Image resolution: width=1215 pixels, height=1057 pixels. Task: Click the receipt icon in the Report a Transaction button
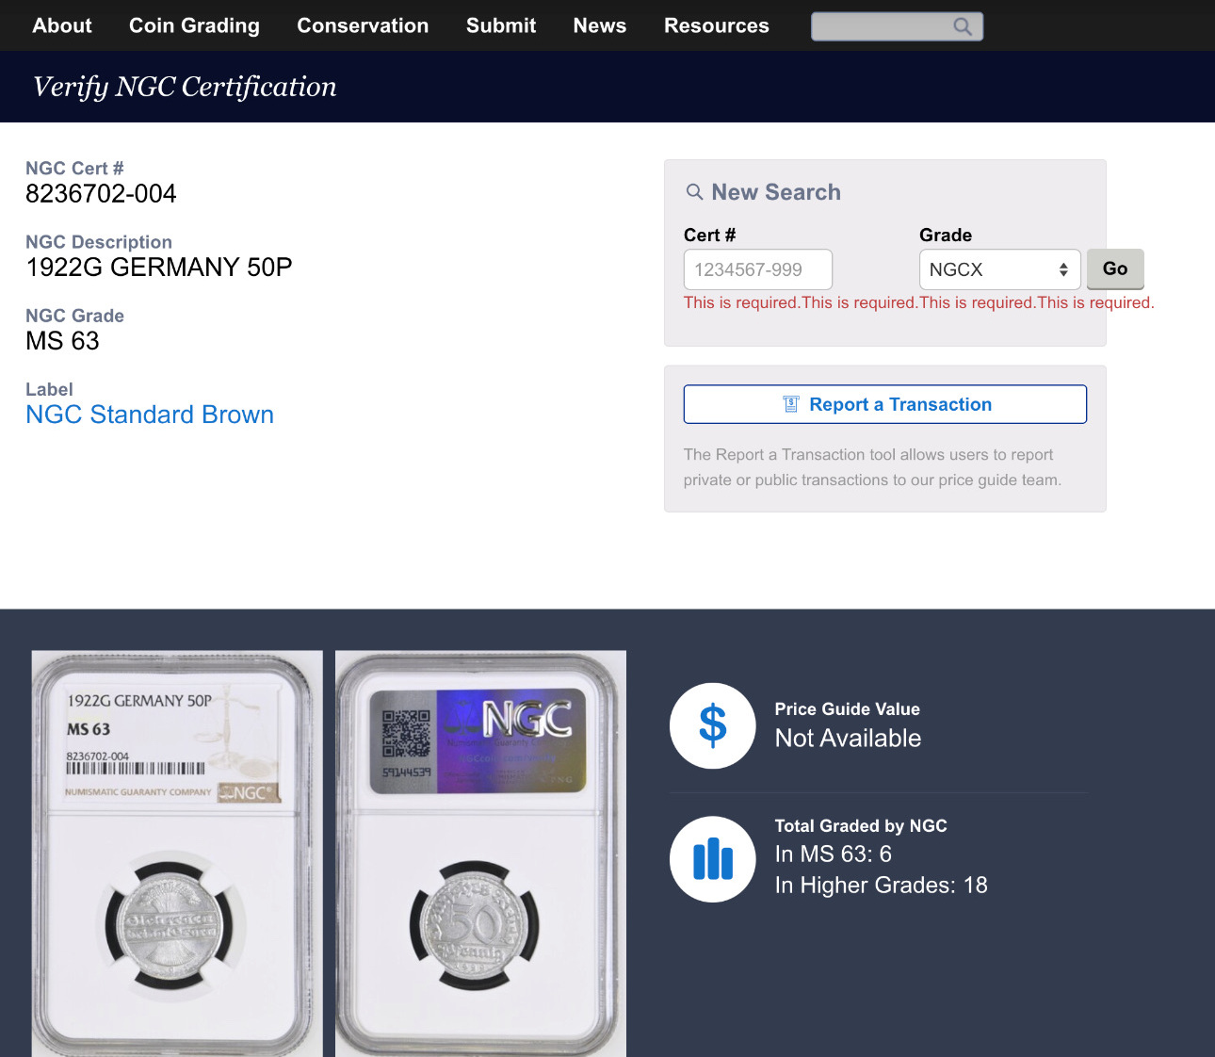791,404
